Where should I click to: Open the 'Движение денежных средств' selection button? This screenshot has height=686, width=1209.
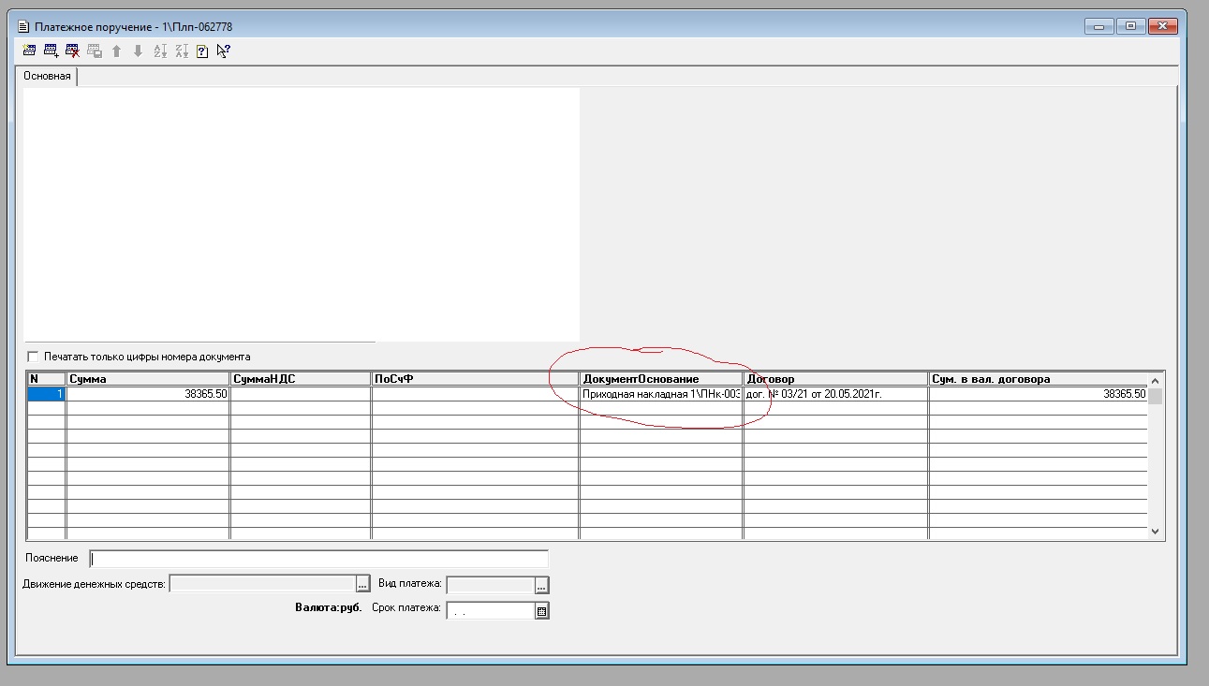click(363, 585)
